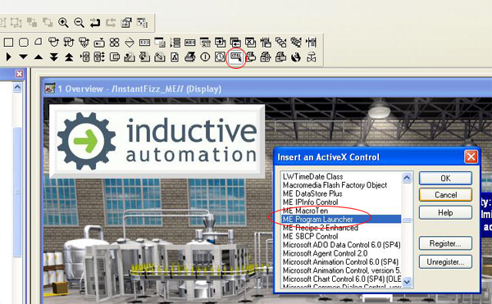Select ME MacroTen list item
492x304 pixels.
click(x=341, y=211)
